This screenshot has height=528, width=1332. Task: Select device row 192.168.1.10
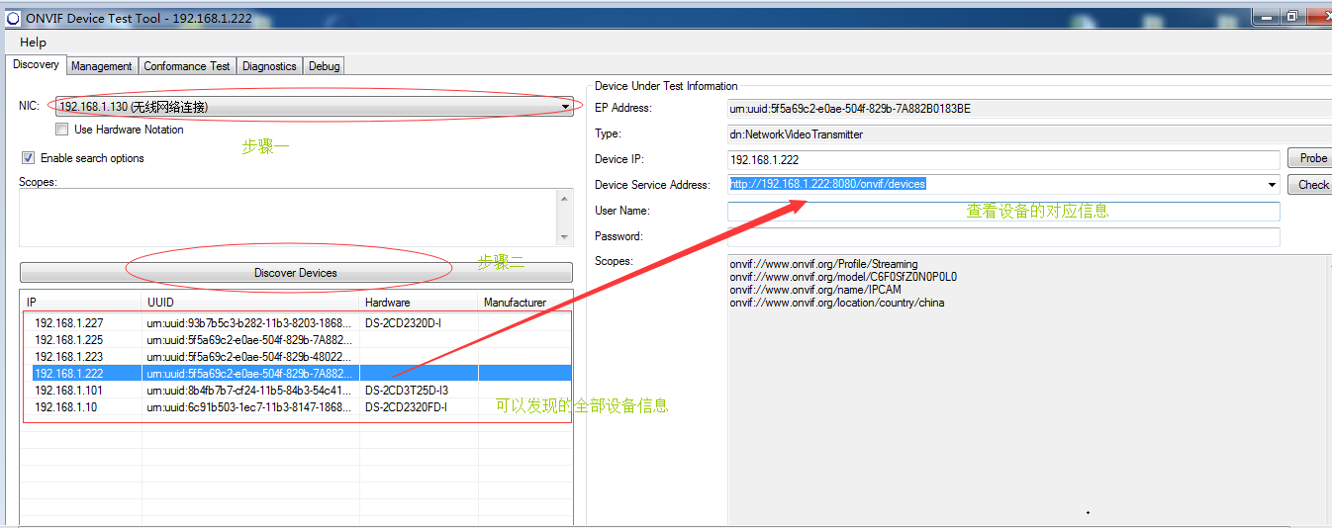(x=297, y=407)
